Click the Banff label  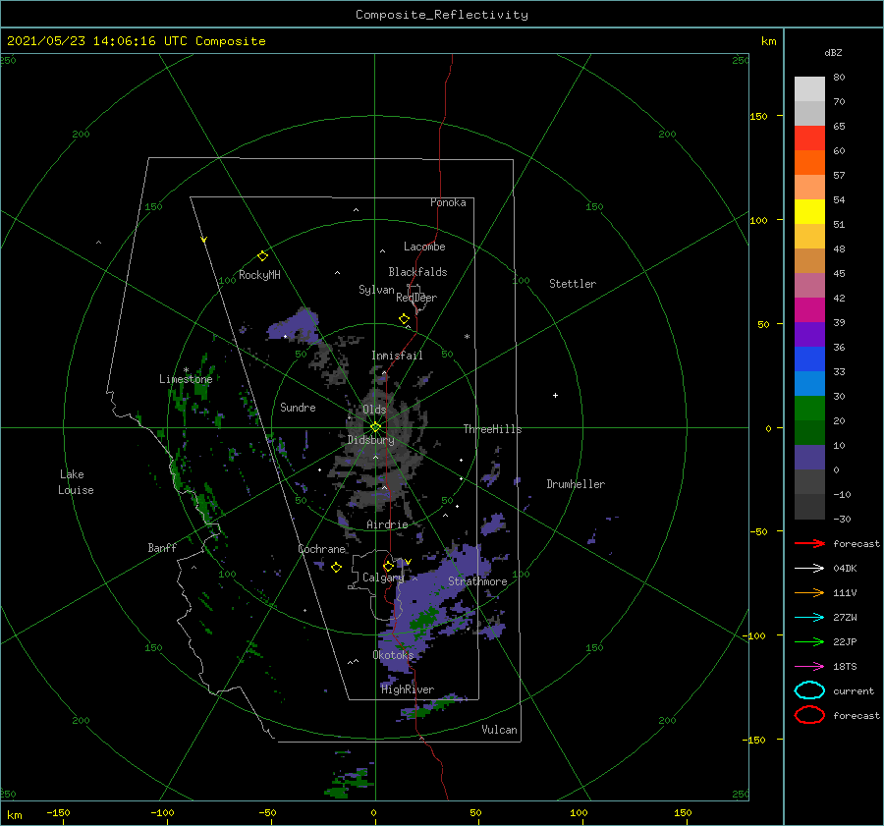point(162,548)
